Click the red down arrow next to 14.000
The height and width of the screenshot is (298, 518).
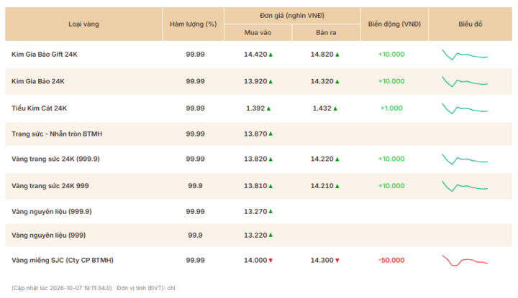[x=271, y=261]
